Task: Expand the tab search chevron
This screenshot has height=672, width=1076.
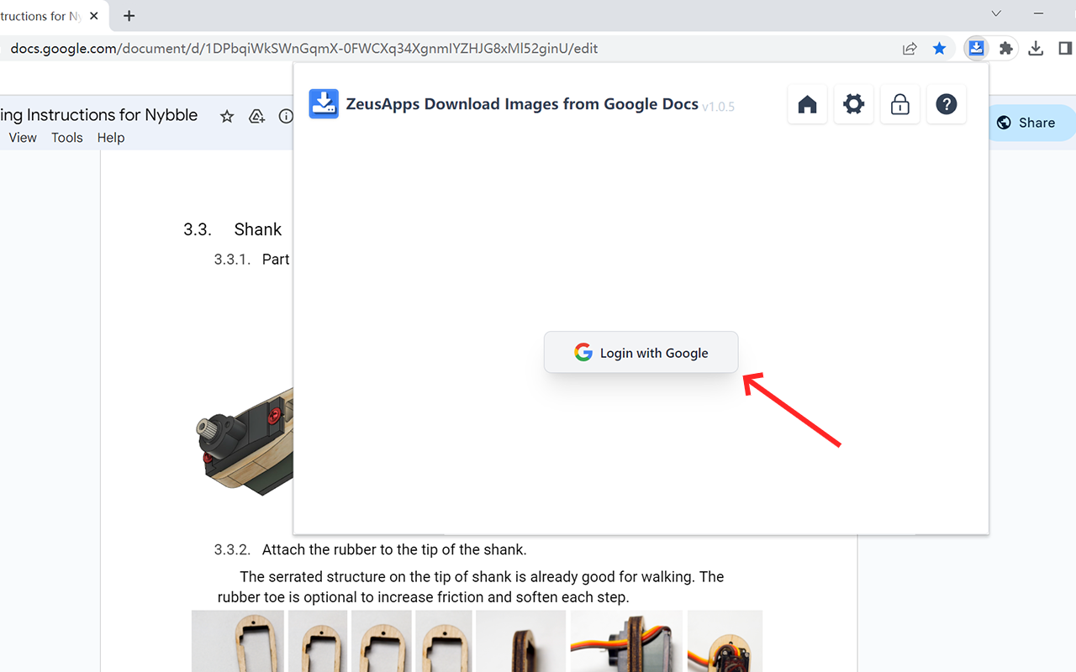Action: click(x=996, y=14)
